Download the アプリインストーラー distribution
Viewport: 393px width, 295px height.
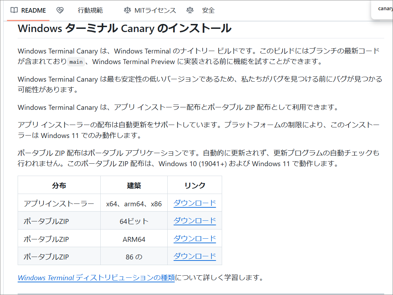point(195,203)
